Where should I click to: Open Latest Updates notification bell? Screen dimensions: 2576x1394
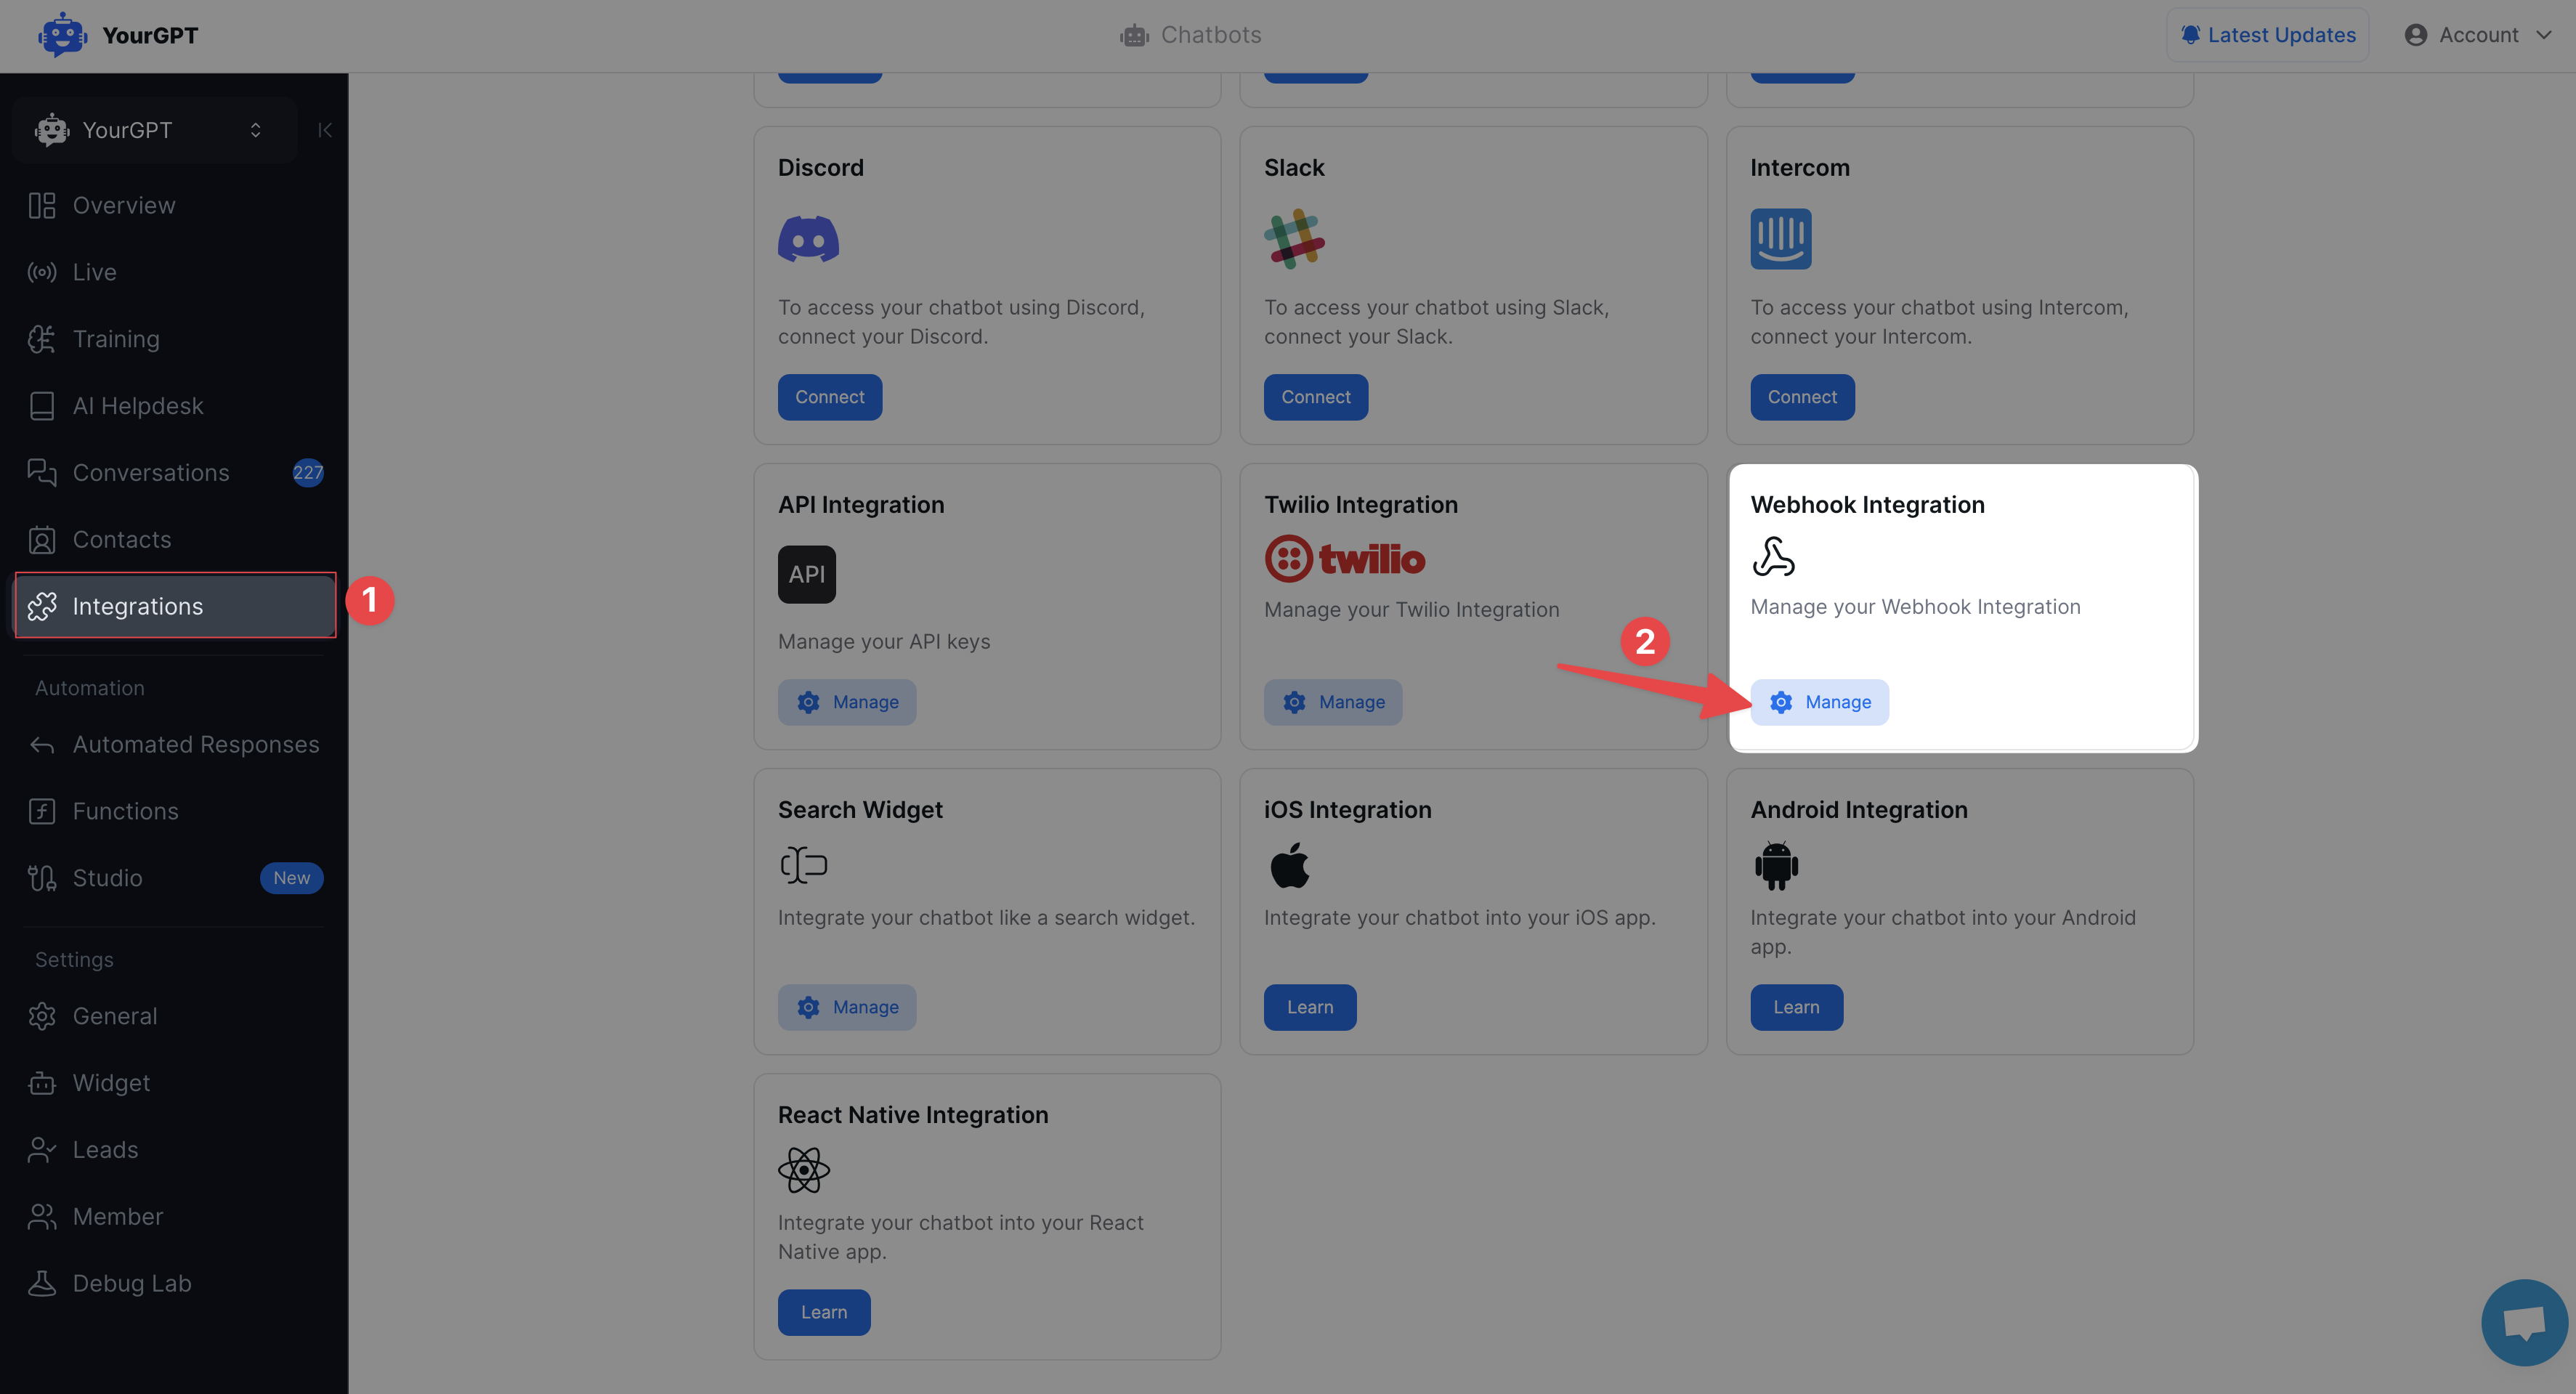(2267, 34)
